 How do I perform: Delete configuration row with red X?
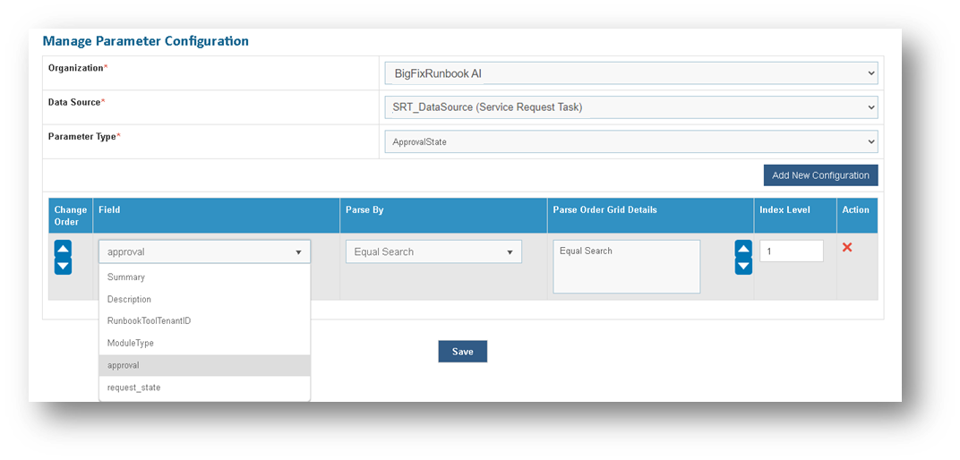tap(847, 247)
